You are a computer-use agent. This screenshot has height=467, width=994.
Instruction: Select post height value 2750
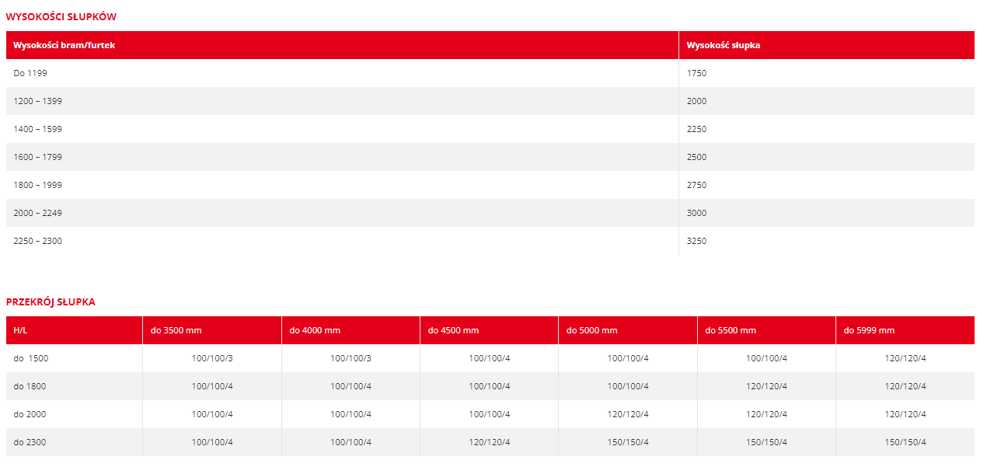[x=827, y=185]
